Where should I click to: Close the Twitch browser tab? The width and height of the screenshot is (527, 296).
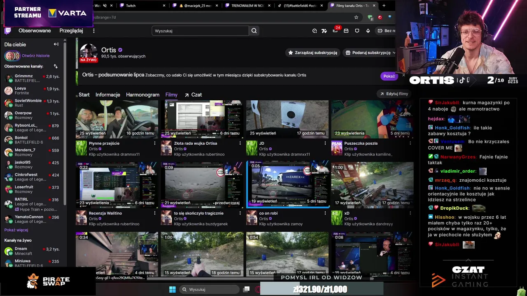pyautogui.click(x=164, y=6)
